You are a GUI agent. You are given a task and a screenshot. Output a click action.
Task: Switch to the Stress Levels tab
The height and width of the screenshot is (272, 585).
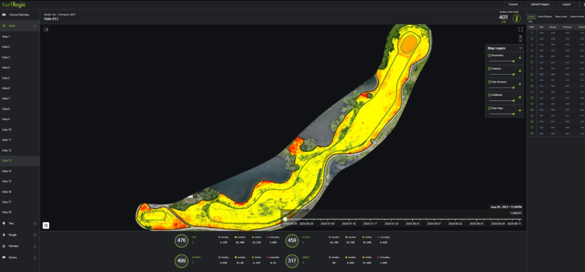pyautogui.click(x=561, y=17)
